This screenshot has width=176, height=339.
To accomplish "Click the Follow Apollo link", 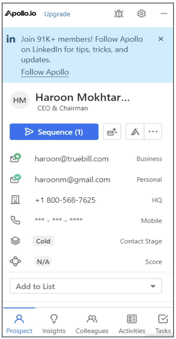I will (x=45, y=72).
